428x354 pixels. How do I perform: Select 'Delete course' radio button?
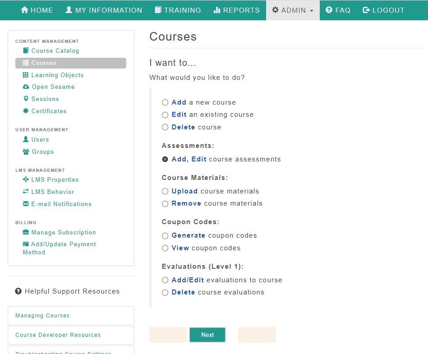165,127
